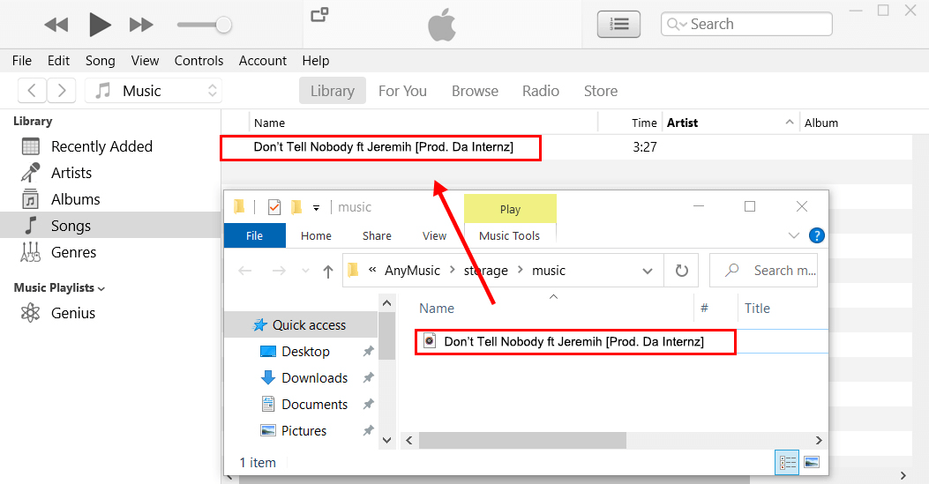Switch Explorer to details view

pos(789,462)
